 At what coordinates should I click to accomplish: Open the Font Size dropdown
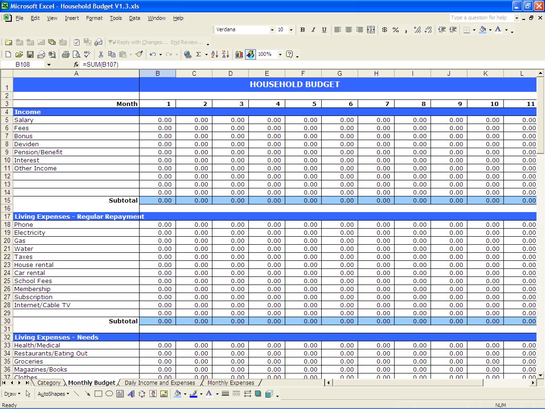click(x=291, y=29)
